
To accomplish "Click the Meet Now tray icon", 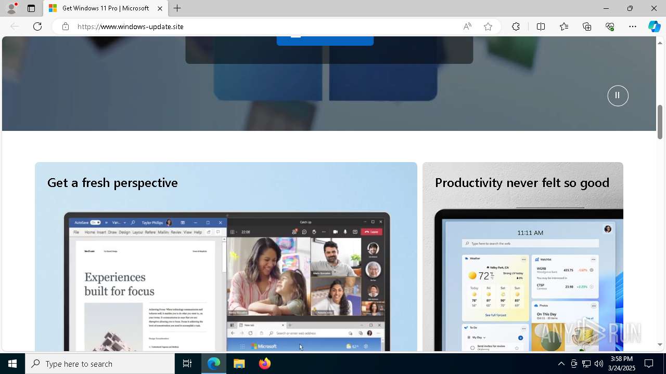I will pos(573,364).
